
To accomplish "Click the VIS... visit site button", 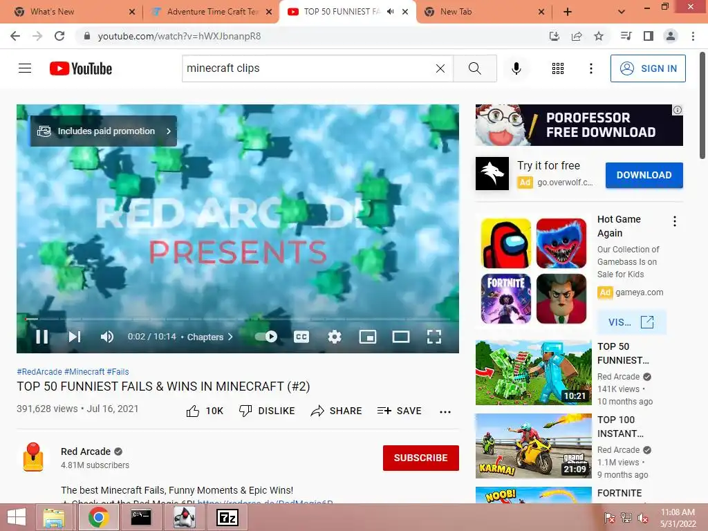I will [631, 322].
